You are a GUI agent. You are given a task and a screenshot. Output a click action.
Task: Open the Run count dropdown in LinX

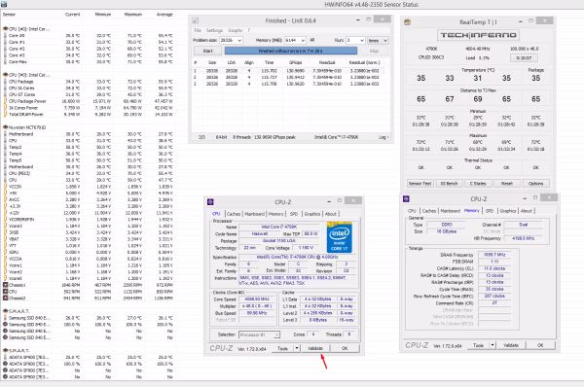[362, 40]
